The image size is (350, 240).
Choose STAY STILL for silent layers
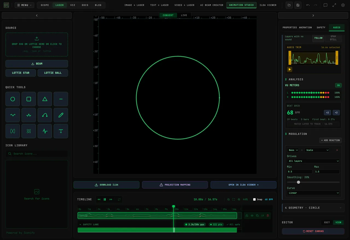click(x=333, y=38)
